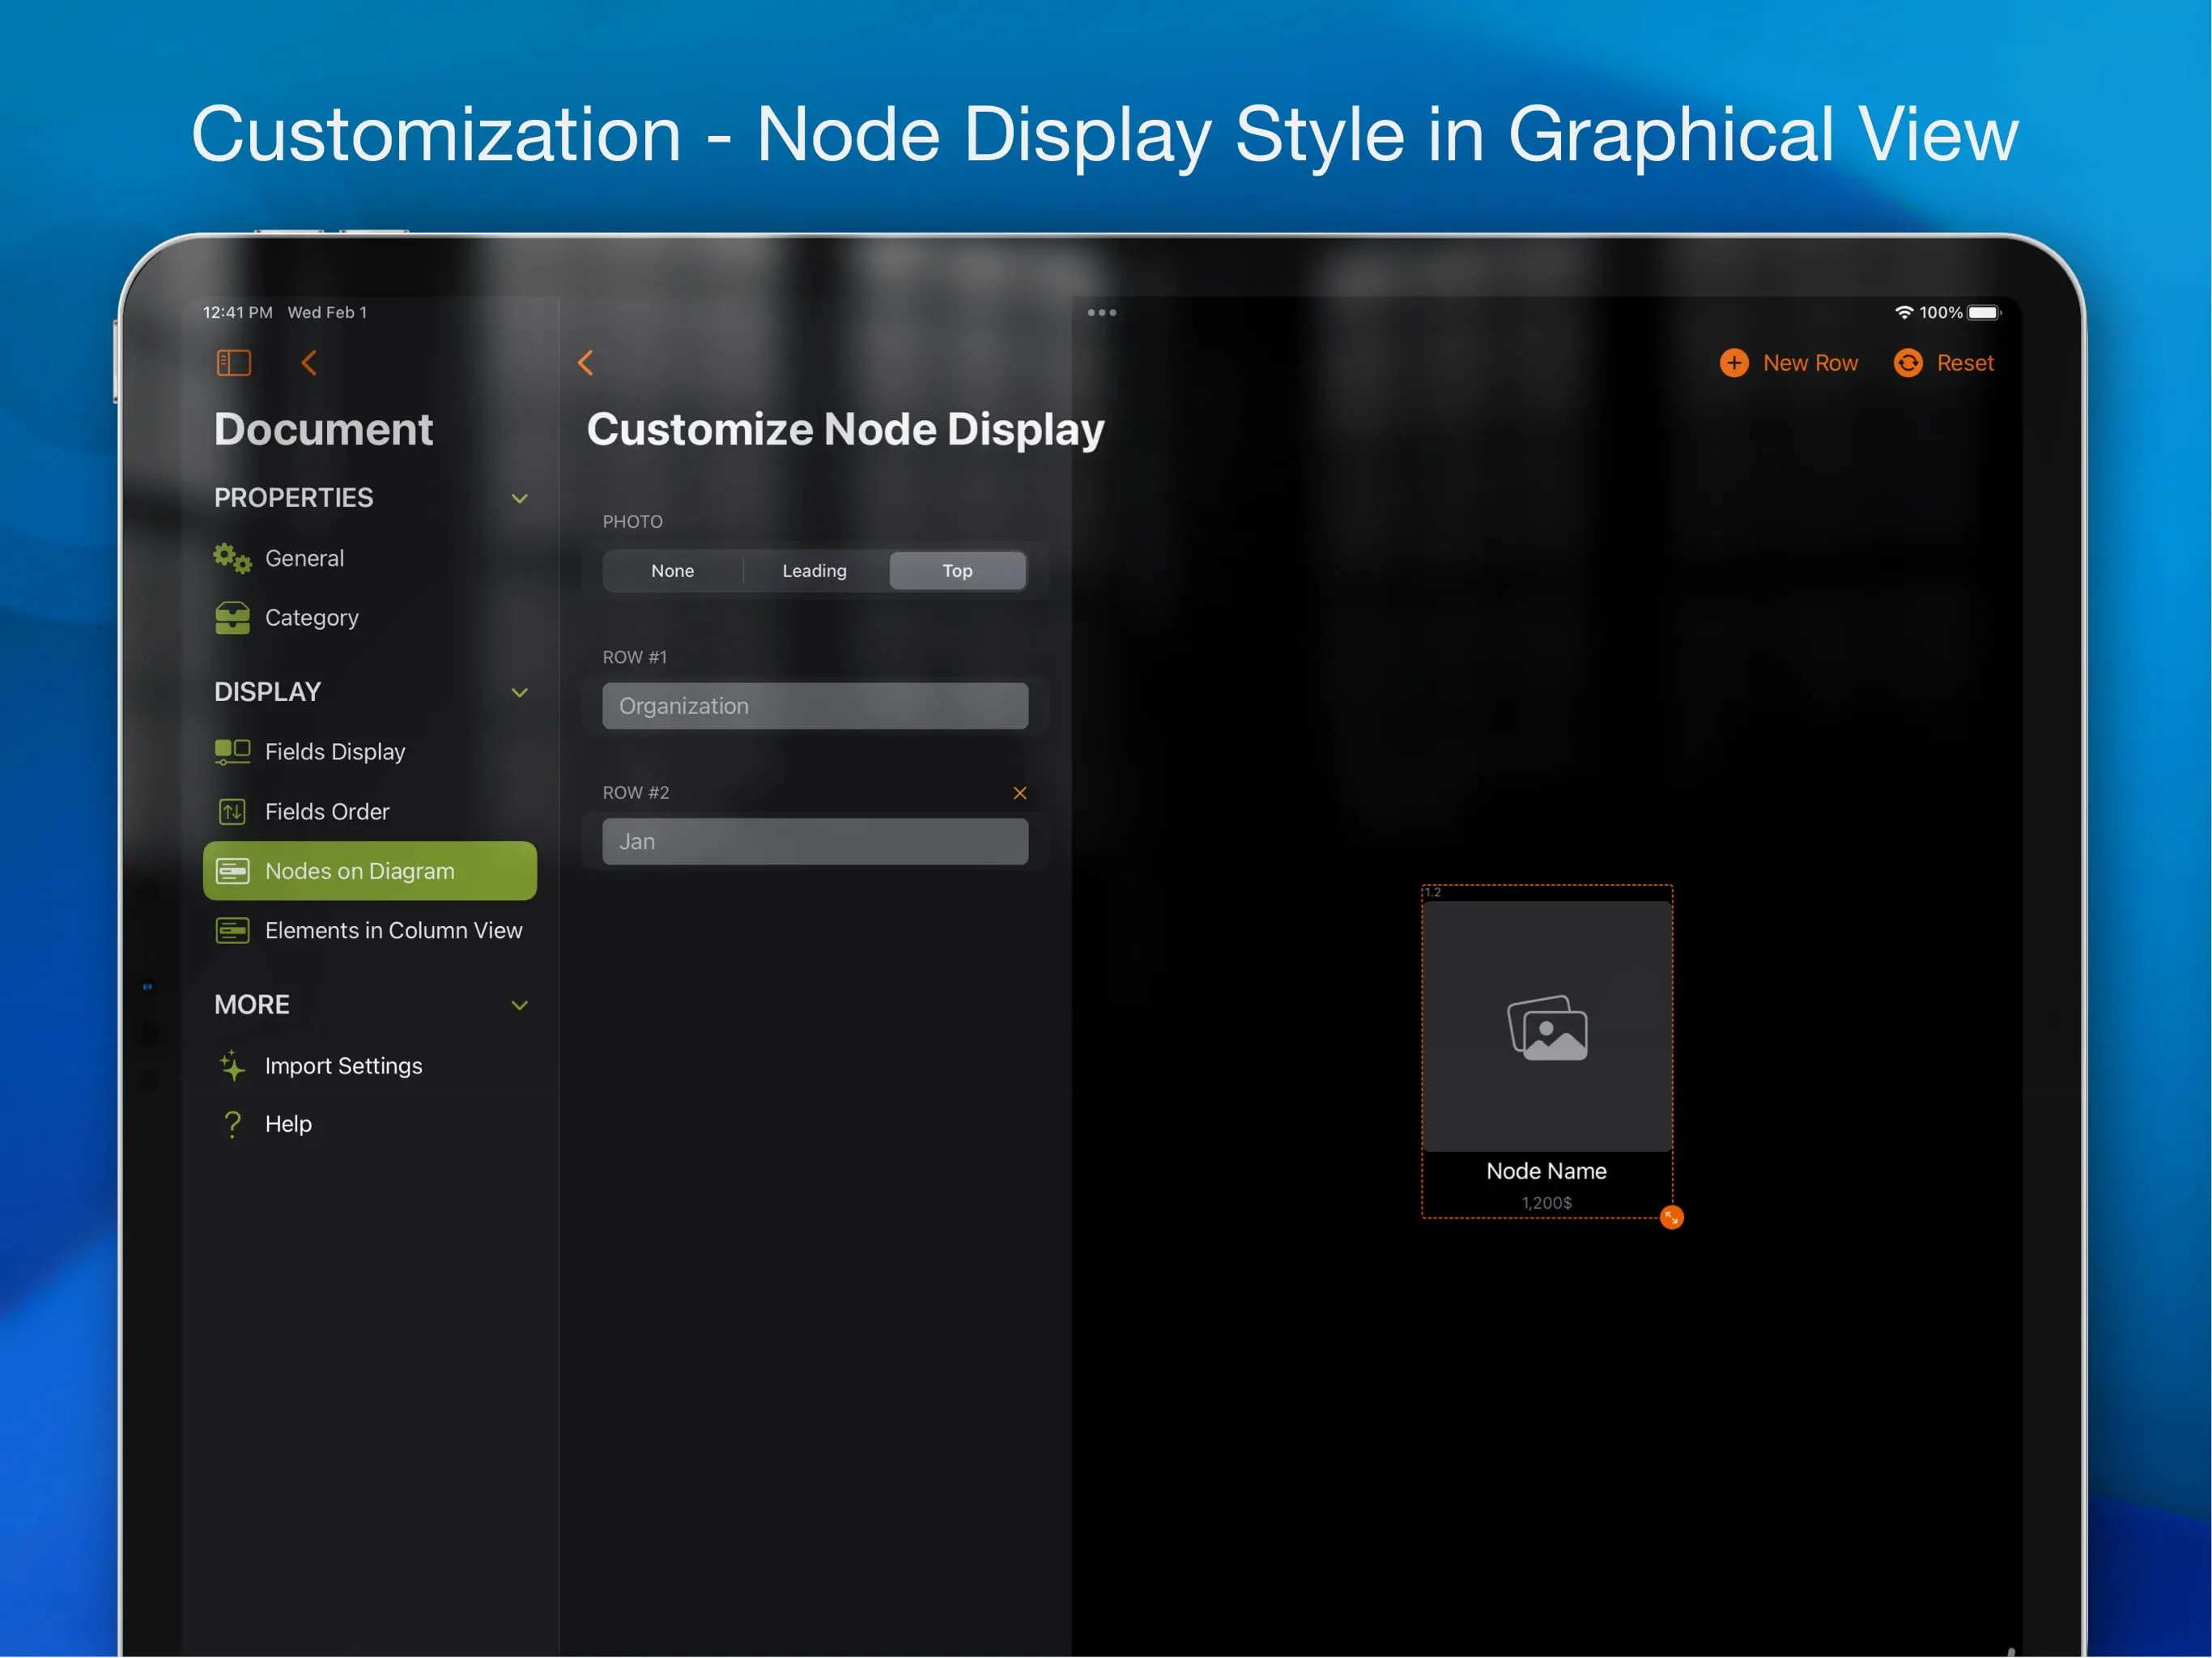The image size is (2212, 1658).
Task: Collapse the PROPERTIES section
Action: click(x=519, y=498)
